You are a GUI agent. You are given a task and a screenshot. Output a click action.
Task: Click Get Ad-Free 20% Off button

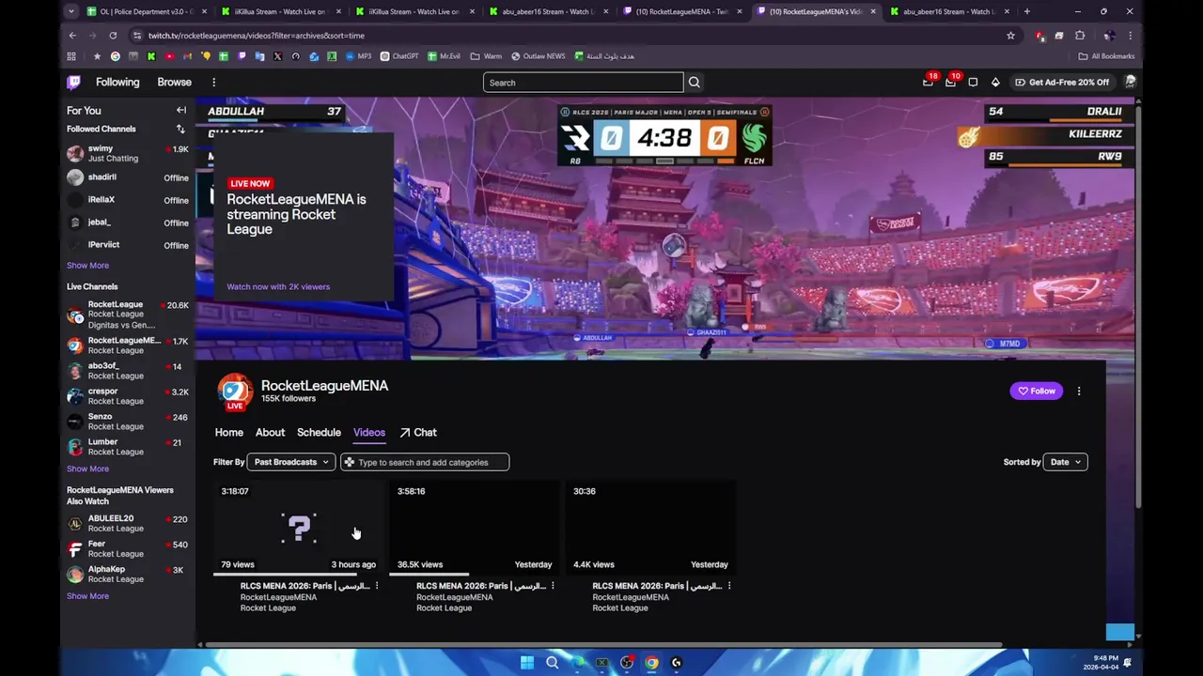[1061, 83]
